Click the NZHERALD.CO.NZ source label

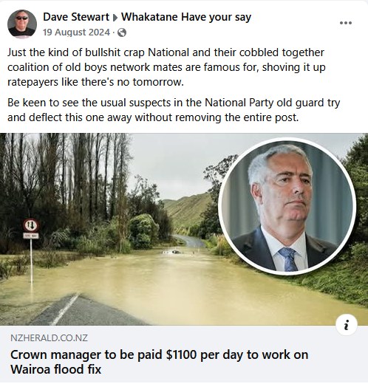49,337
